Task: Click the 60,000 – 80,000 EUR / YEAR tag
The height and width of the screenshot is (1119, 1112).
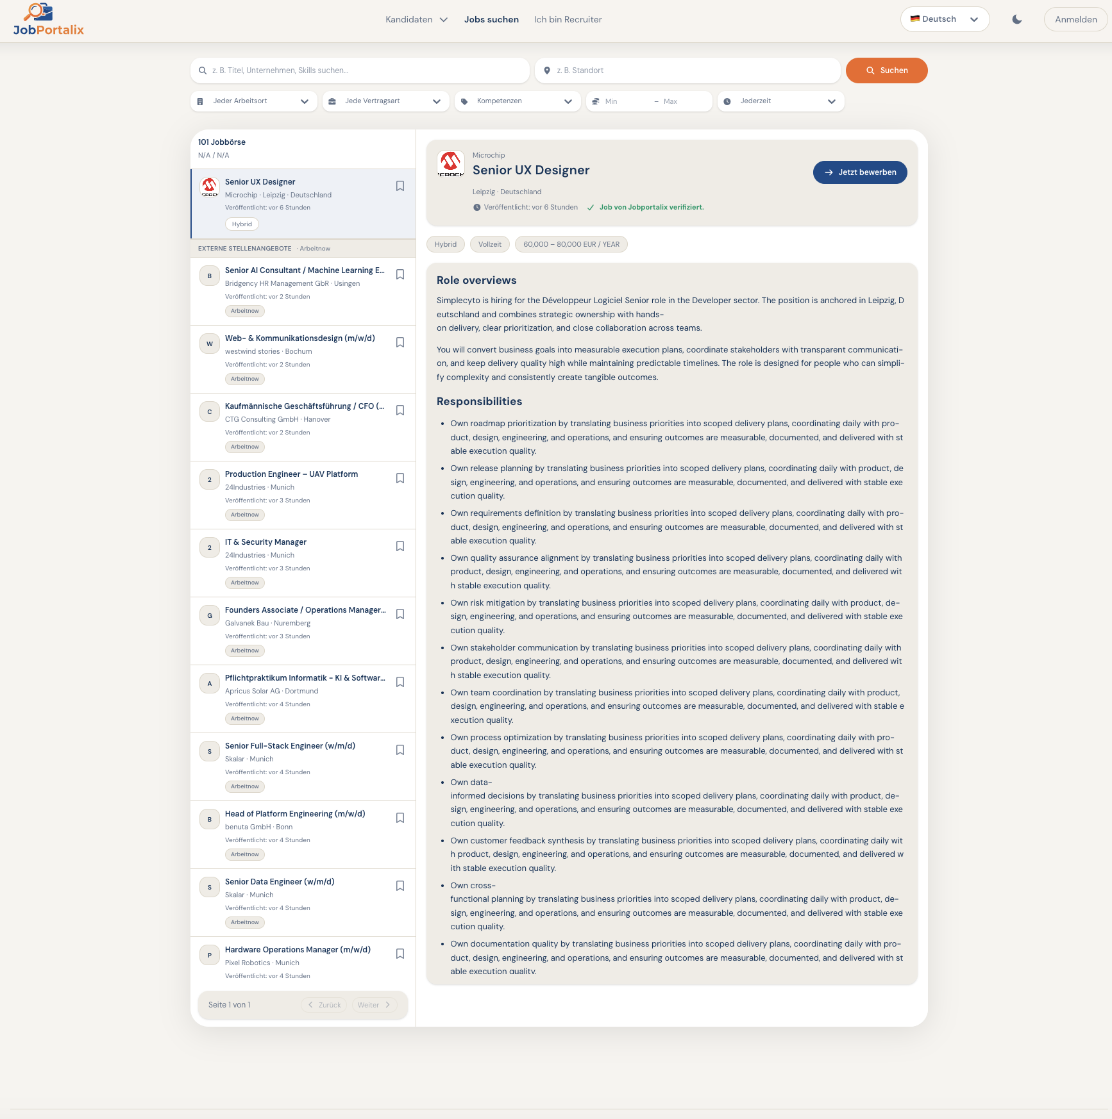Action: (571, 244)
